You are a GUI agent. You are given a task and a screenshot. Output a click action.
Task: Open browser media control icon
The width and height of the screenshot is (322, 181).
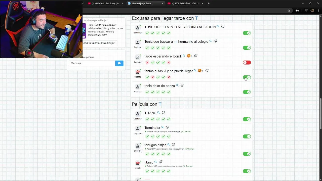coord(306,11)
